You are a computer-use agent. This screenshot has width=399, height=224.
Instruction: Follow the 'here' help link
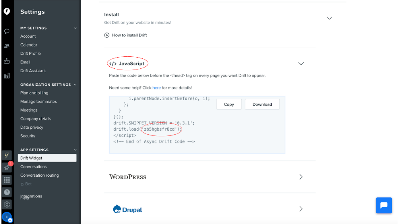coord(157,88)
